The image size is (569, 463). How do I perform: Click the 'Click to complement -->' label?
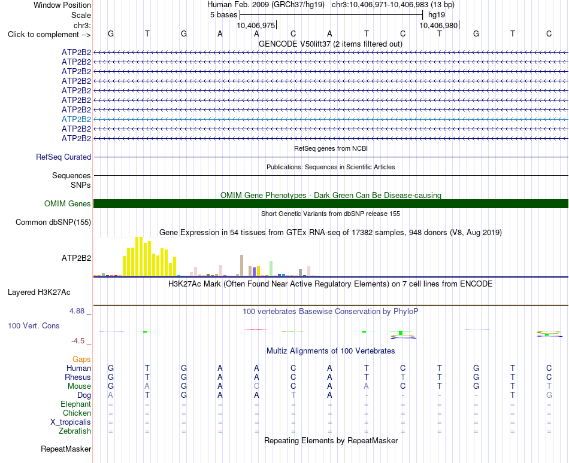49,35
